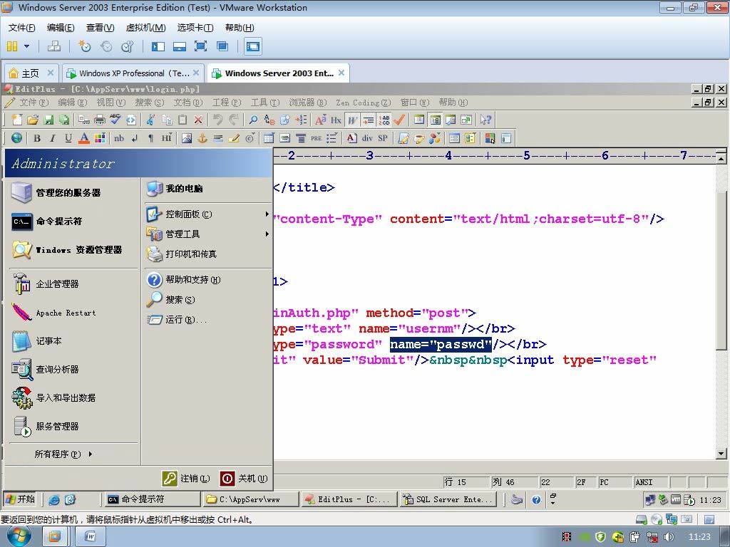
Task: Expand 管理工具 submenu in Start menu
Action: (209, 234)
